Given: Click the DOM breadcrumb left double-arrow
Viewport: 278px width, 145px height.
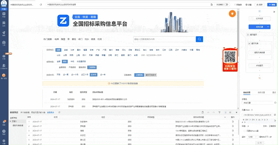Looking at the screenshot, I should [244, 120].
